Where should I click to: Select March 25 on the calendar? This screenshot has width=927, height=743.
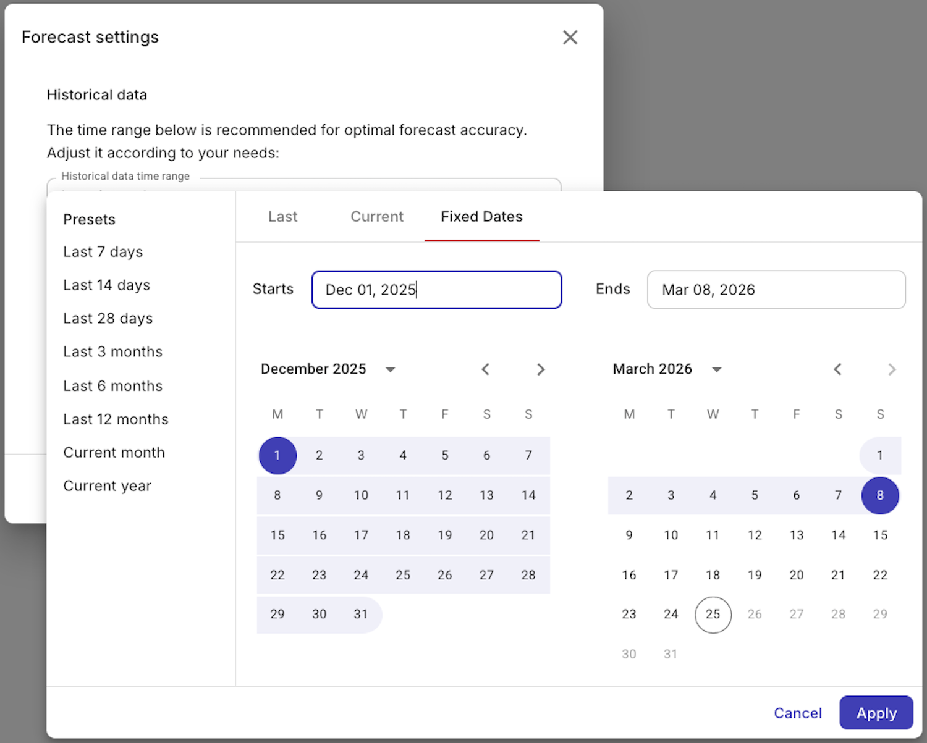click(x=713, y=615)
